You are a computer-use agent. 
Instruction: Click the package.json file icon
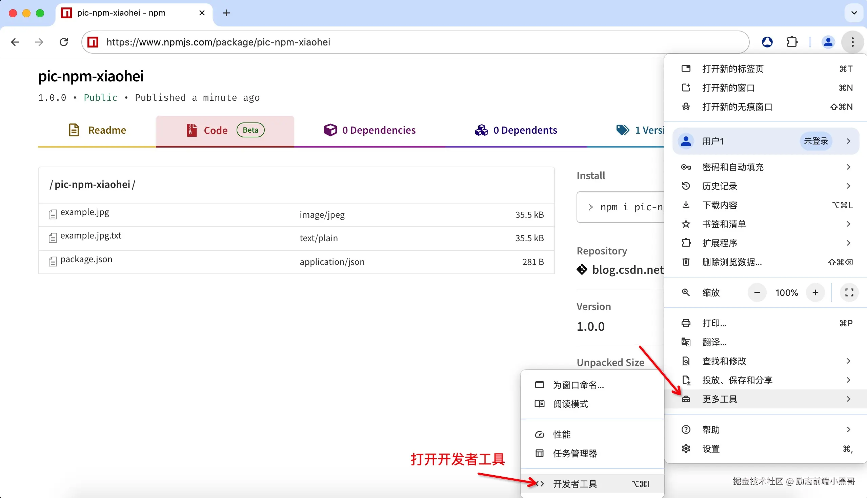pos(53,261)
